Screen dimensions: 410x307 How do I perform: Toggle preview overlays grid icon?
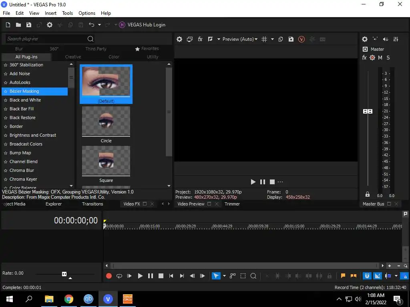point(264,39)
